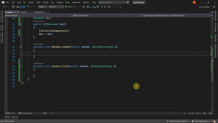Screen dimensions: 218x123
Task: Click the CRLF line ending indicator
Action: coord(210,113)
